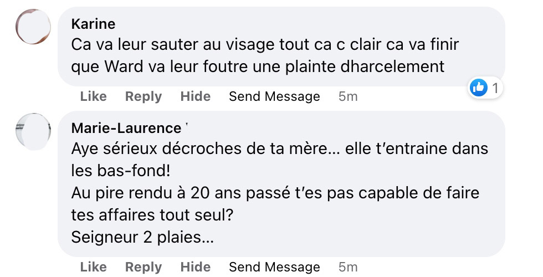The image size is (543, 277).
Task: Click the thumbs-up reaction icon on Karine's comment
Action: 479,88
